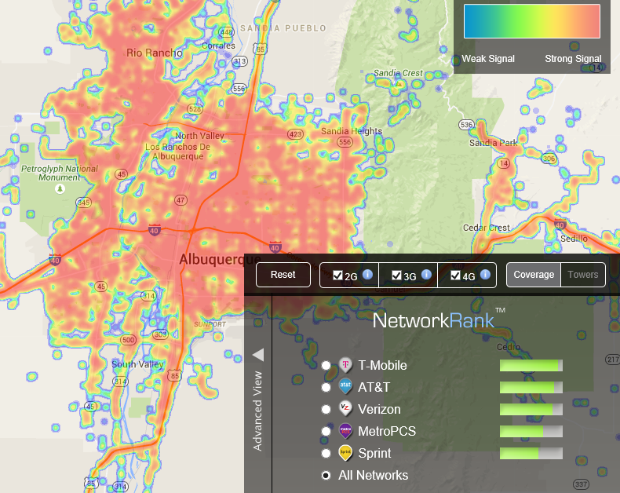Uncheck the 3G checkbox

click(x=396, y=275)
